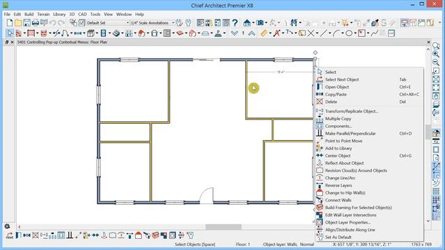Screen dimensions: 445x250
Task: Click the Redo arrow
Action: [61, 23]
